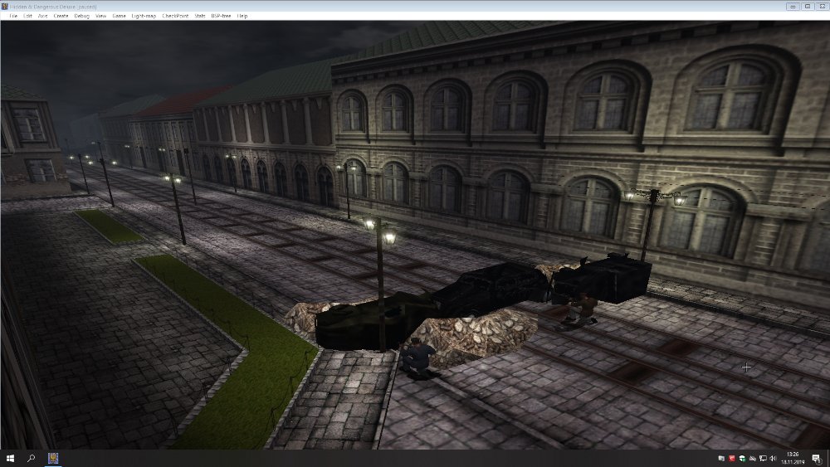This screenshot has height=467, width=830.
Task: Click the kneeling soldier in blue uniform
Action: pyautogui.click(x=417, y=358)
